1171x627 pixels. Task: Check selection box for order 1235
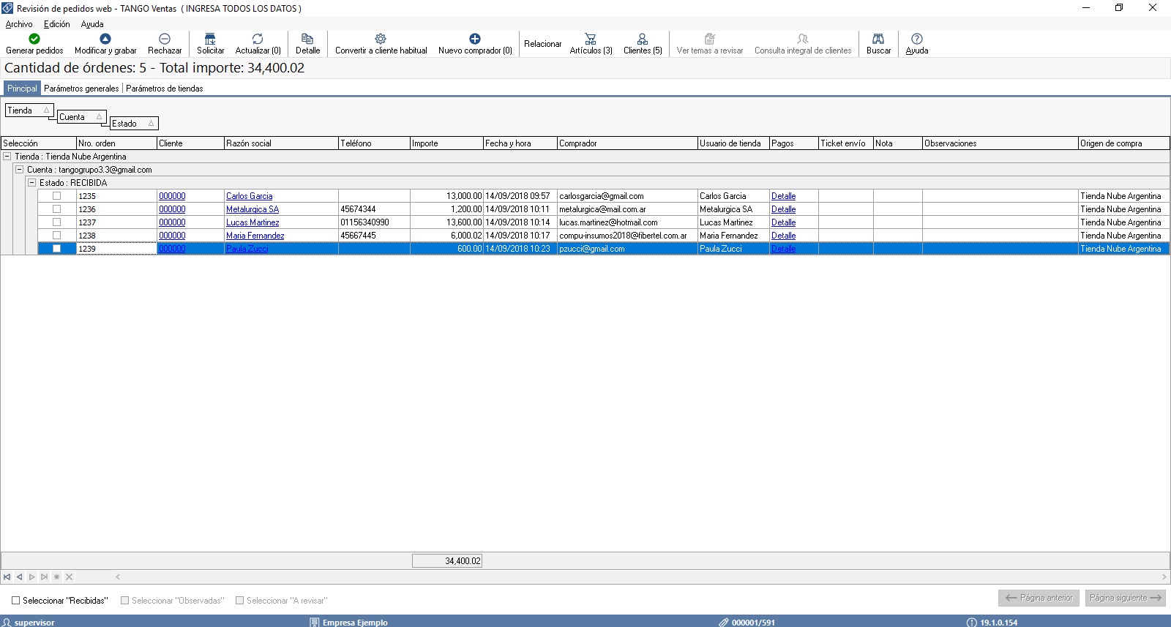[x=56, y=196]
